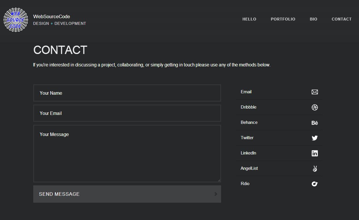Screen dimensions: 359x220
Task: Select the Dribbble basketball icon
Action: click(314, 107)
